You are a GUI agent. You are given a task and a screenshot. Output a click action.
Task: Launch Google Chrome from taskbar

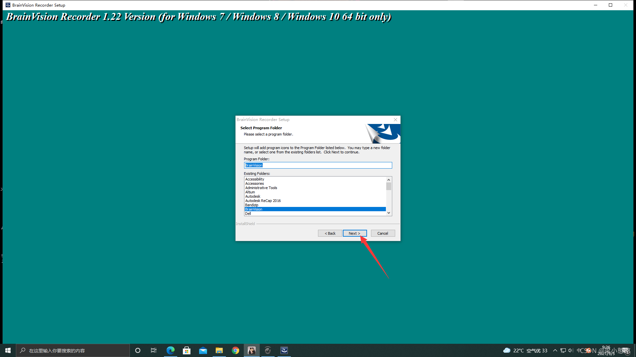tap(235, 350)
